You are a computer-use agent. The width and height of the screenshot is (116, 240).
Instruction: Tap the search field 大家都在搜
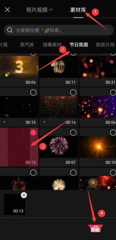[59, 30]
